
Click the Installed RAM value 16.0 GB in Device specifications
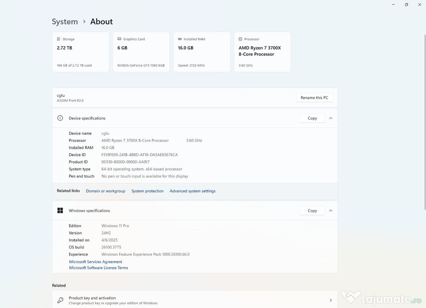click(x=108, y=148)
